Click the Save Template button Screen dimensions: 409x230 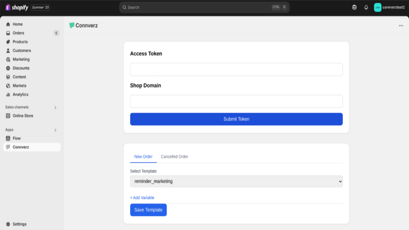coord(148,210)
